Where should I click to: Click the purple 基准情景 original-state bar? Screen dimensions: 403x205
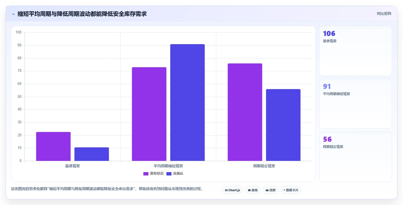pyautogui.click(x=53, y=147)
